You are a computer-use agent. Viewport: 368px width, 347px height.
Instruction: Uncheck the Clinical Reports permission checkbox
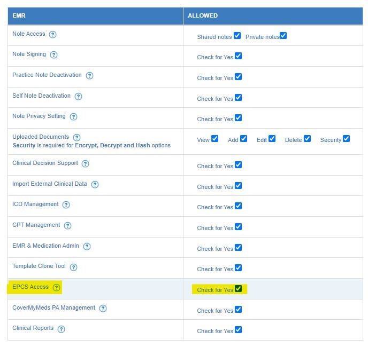pyautogui.click(x=238, y=330)
